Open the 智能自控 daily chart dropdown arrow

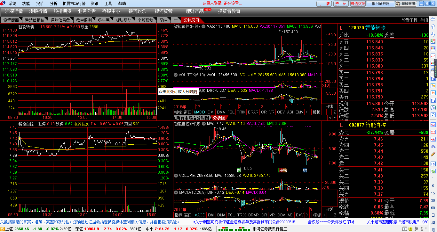click(203, 124)
